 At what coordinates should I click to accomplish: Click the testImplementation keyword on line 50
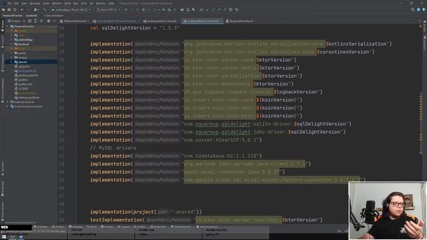pyautogui.click(x=116, y=220)
